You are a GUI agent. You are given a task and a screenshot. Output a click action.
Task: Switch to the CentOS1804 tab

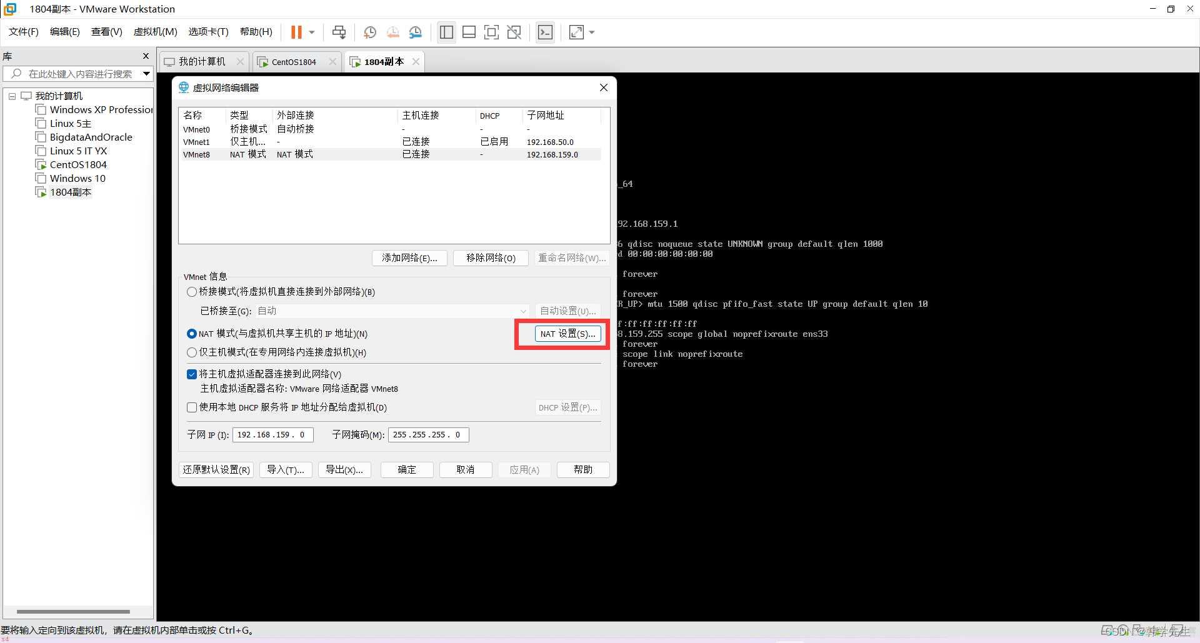click(294, 62)
